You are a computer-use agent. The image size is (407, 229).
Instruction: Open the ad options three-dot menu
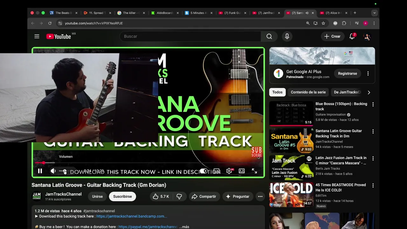(x=368, y=73)
